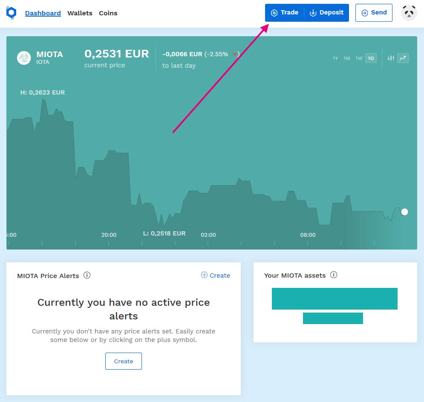Switch to candlestick chart view
Image resolution: width=424 pixels, height=402 pixels.
tap(391, 58)
